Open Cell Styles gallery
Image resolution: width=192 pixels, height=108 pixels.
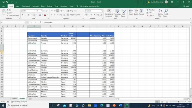coord(123,13)
